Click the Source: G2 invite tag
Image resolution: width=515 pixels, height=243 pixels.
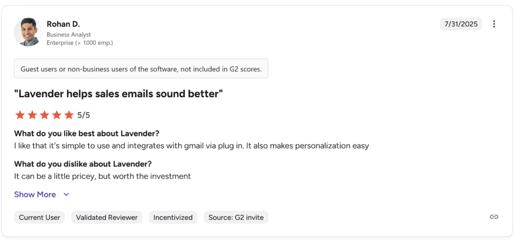236,217
